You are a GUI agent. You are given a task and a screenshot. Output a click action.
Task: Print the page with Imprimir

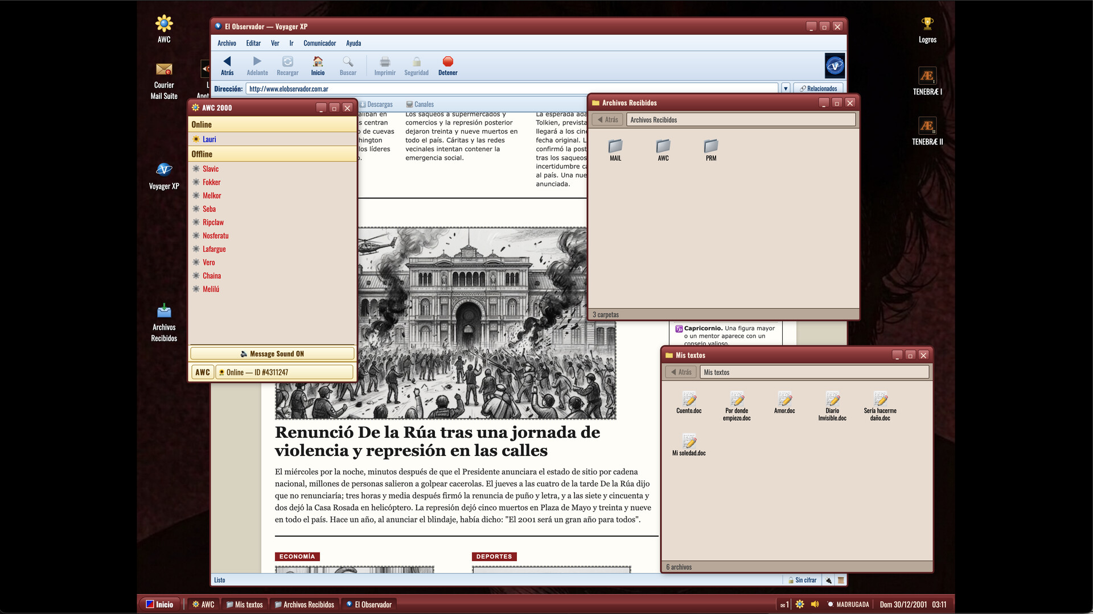click(385, 65)
